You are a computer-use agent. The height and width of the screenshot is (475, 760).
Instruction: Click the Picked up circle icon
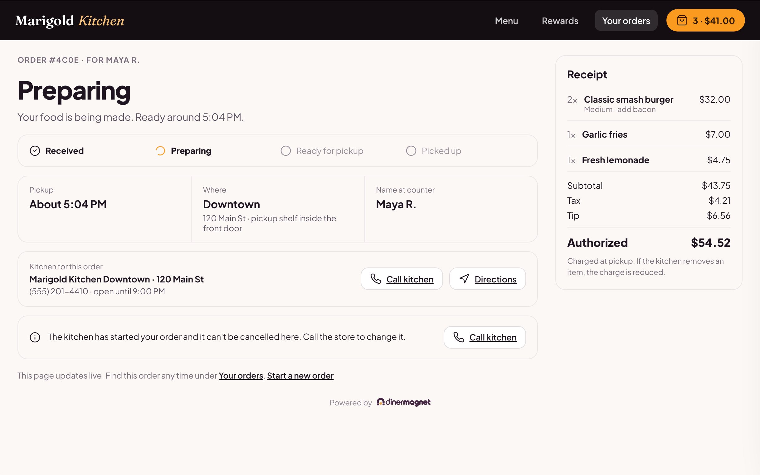(x=411, y=151)
